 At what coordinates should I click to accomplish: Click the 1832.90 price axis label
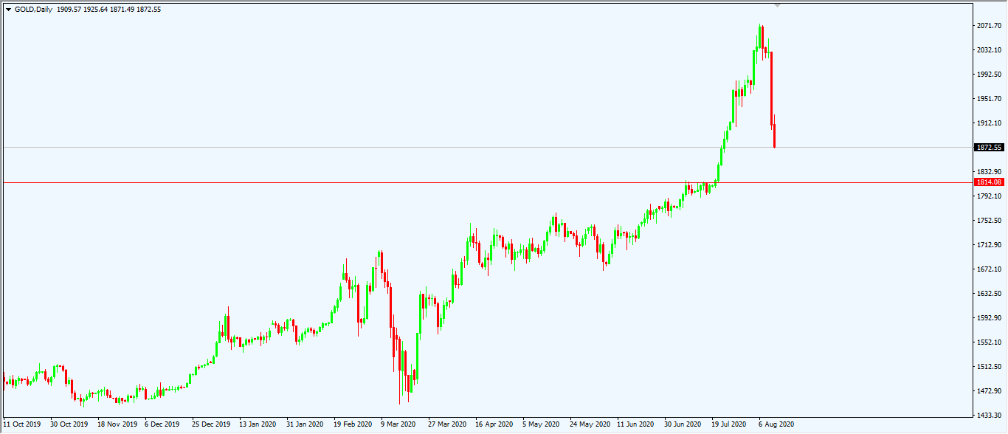(x=989, y=172)
